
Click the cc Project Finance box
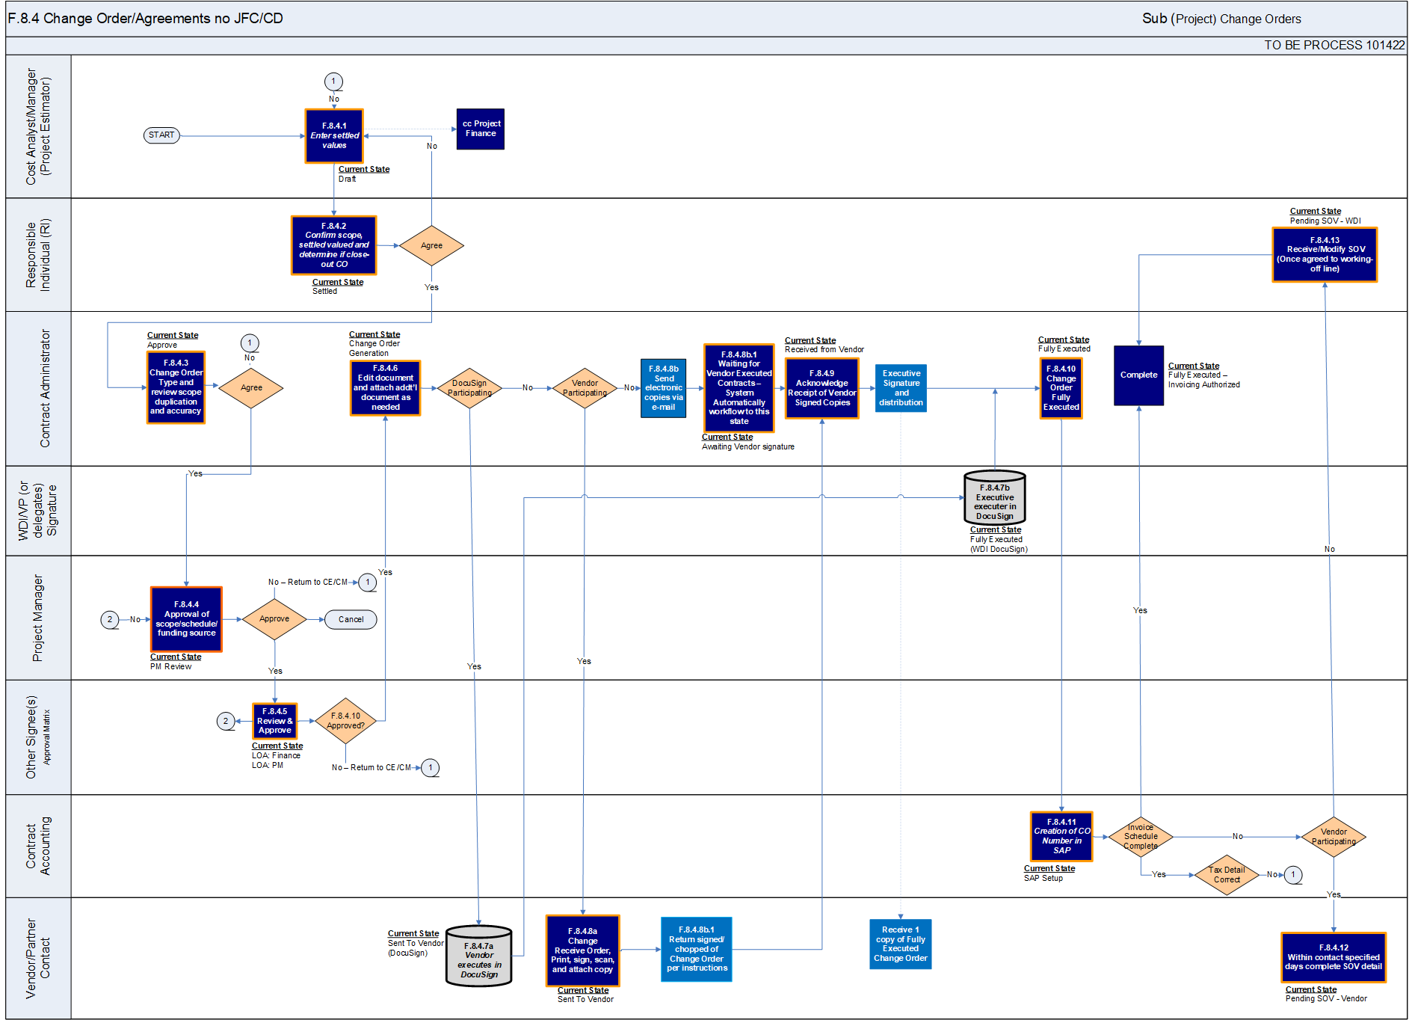[x=481, y=129]
